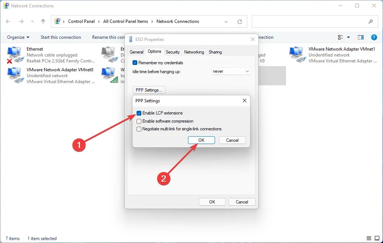
Task: Expand the address bar history dropdown
Action: [226, 22]
